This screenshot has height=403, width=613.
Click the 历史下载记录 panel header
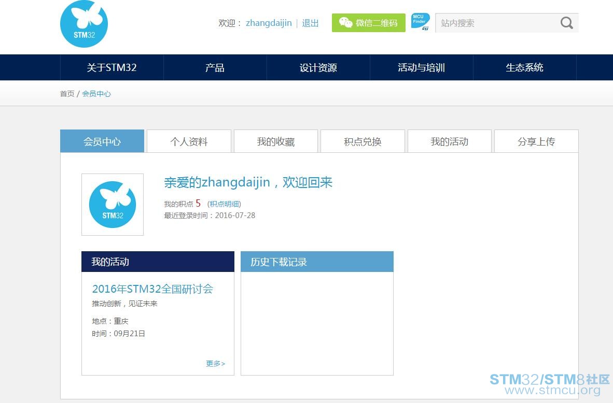coord(317,262)
